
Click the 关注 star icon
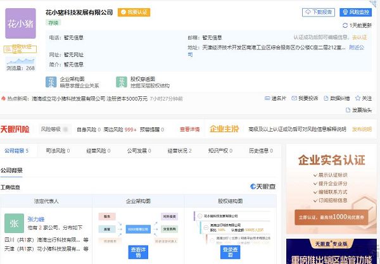[x=357, y=98]
